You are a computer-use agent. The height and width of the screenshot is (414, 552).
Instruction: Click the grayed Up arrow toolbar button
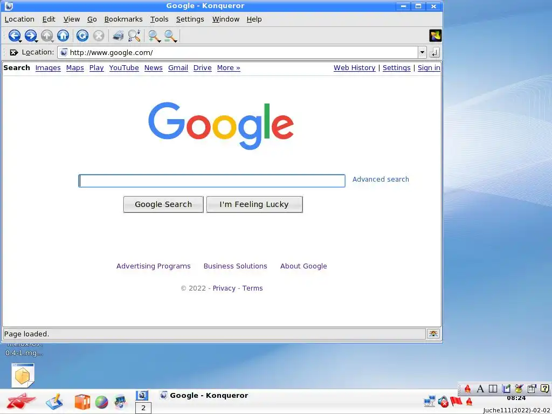(x=46, y=36)
